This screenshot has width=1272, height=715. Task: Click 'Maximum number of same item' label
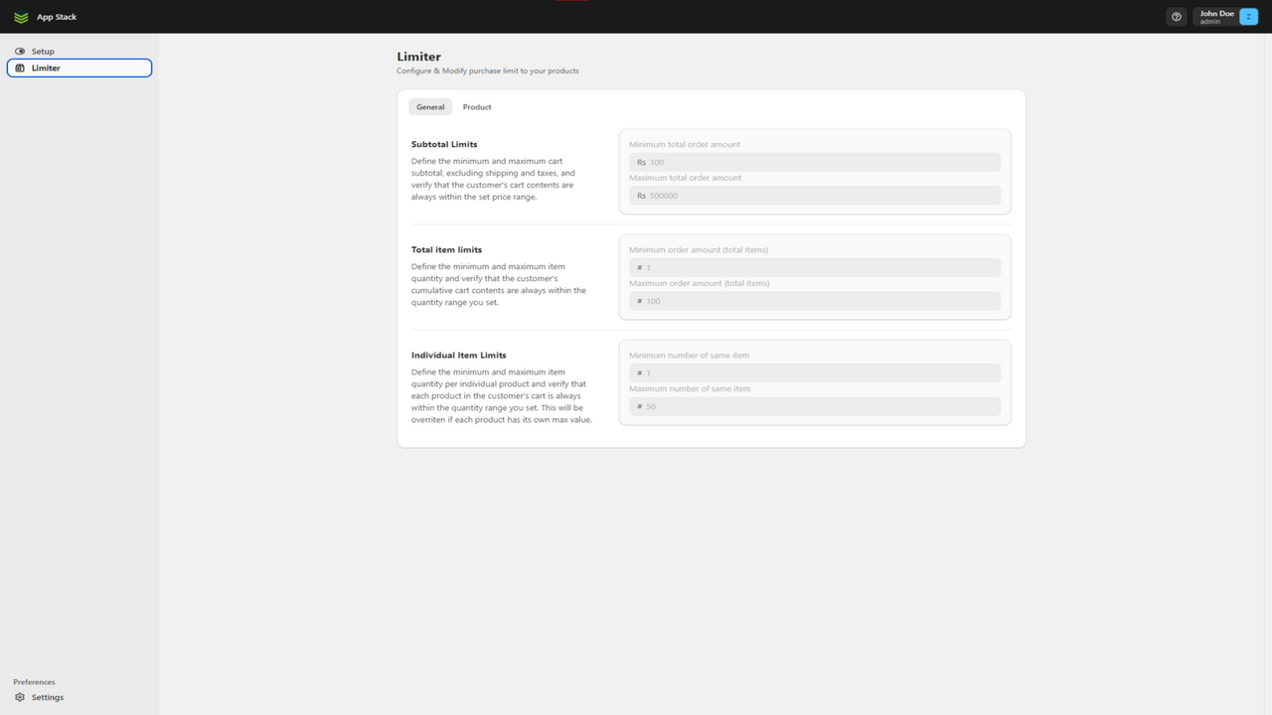pyautogui.click(x=690, y=388)
